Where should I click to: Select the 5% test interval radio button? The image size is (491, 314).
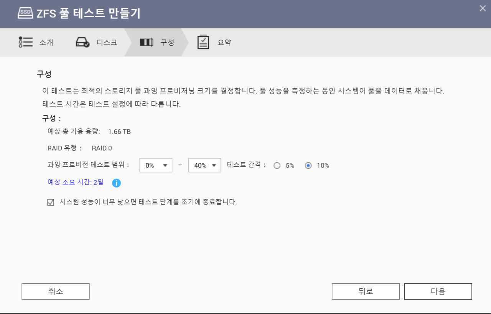pos(277,166)
